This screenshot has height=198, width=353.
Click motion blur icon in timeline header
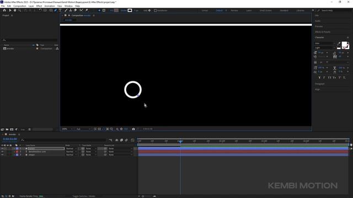[126, 140]
